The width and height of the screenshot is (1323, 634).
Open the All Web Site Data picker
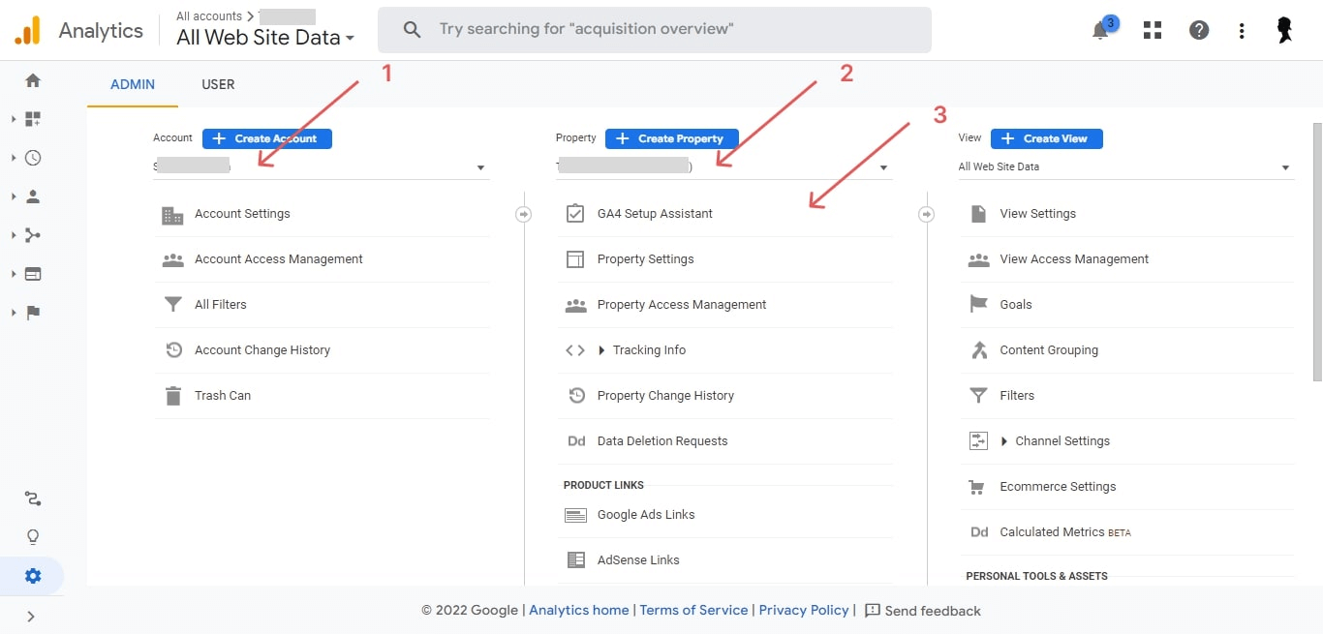(x=265, y=38)
